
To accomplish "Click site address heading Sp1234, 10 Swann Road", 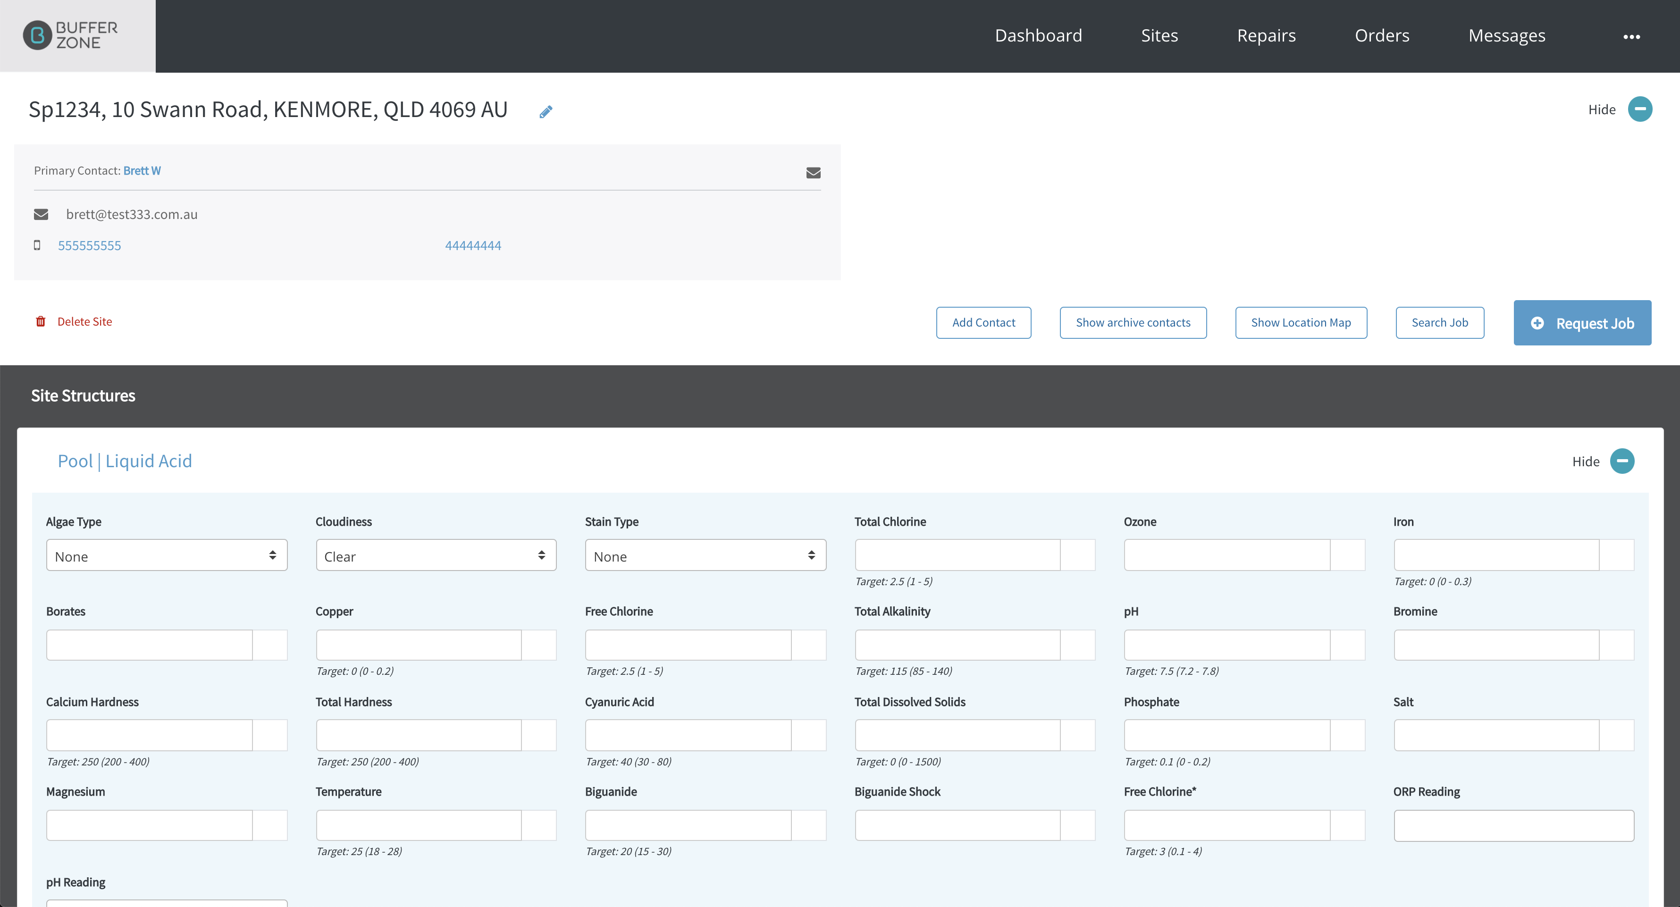I will [268, 109].
